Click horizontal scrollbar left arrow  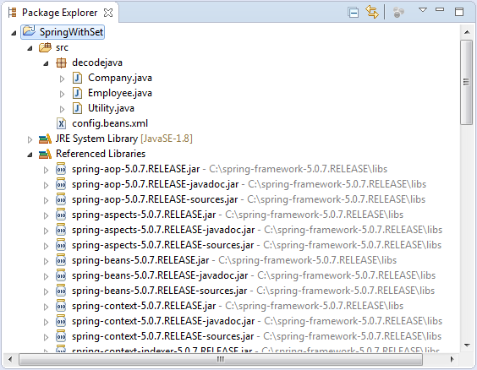coord(10,359)
